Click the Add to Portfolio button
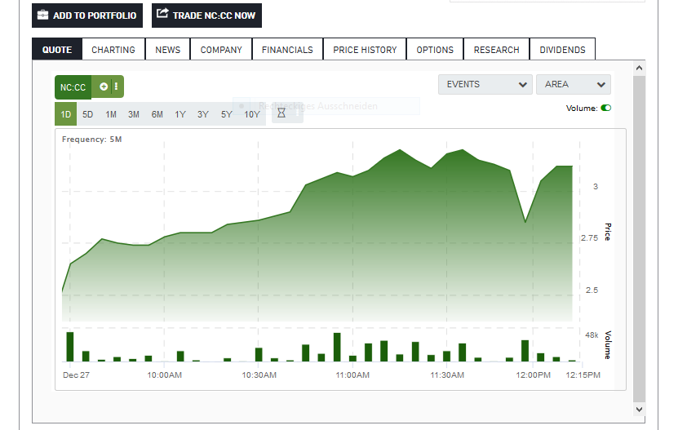687x430 pixels. 87,16
